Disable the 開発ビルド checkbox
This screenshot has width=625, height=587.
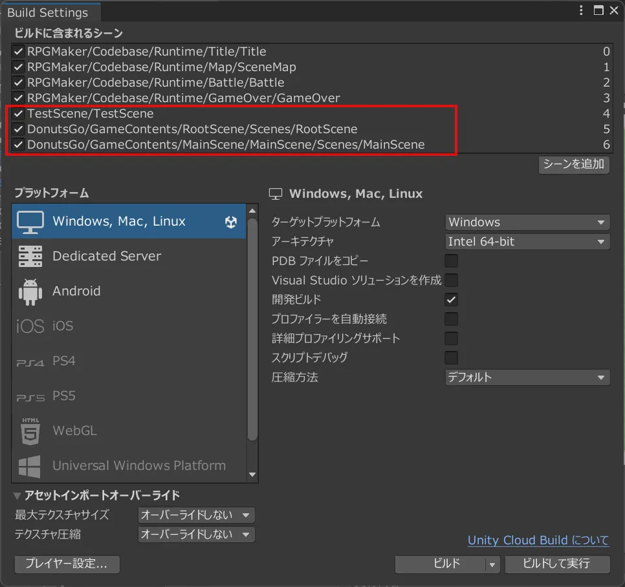[451, 300]
